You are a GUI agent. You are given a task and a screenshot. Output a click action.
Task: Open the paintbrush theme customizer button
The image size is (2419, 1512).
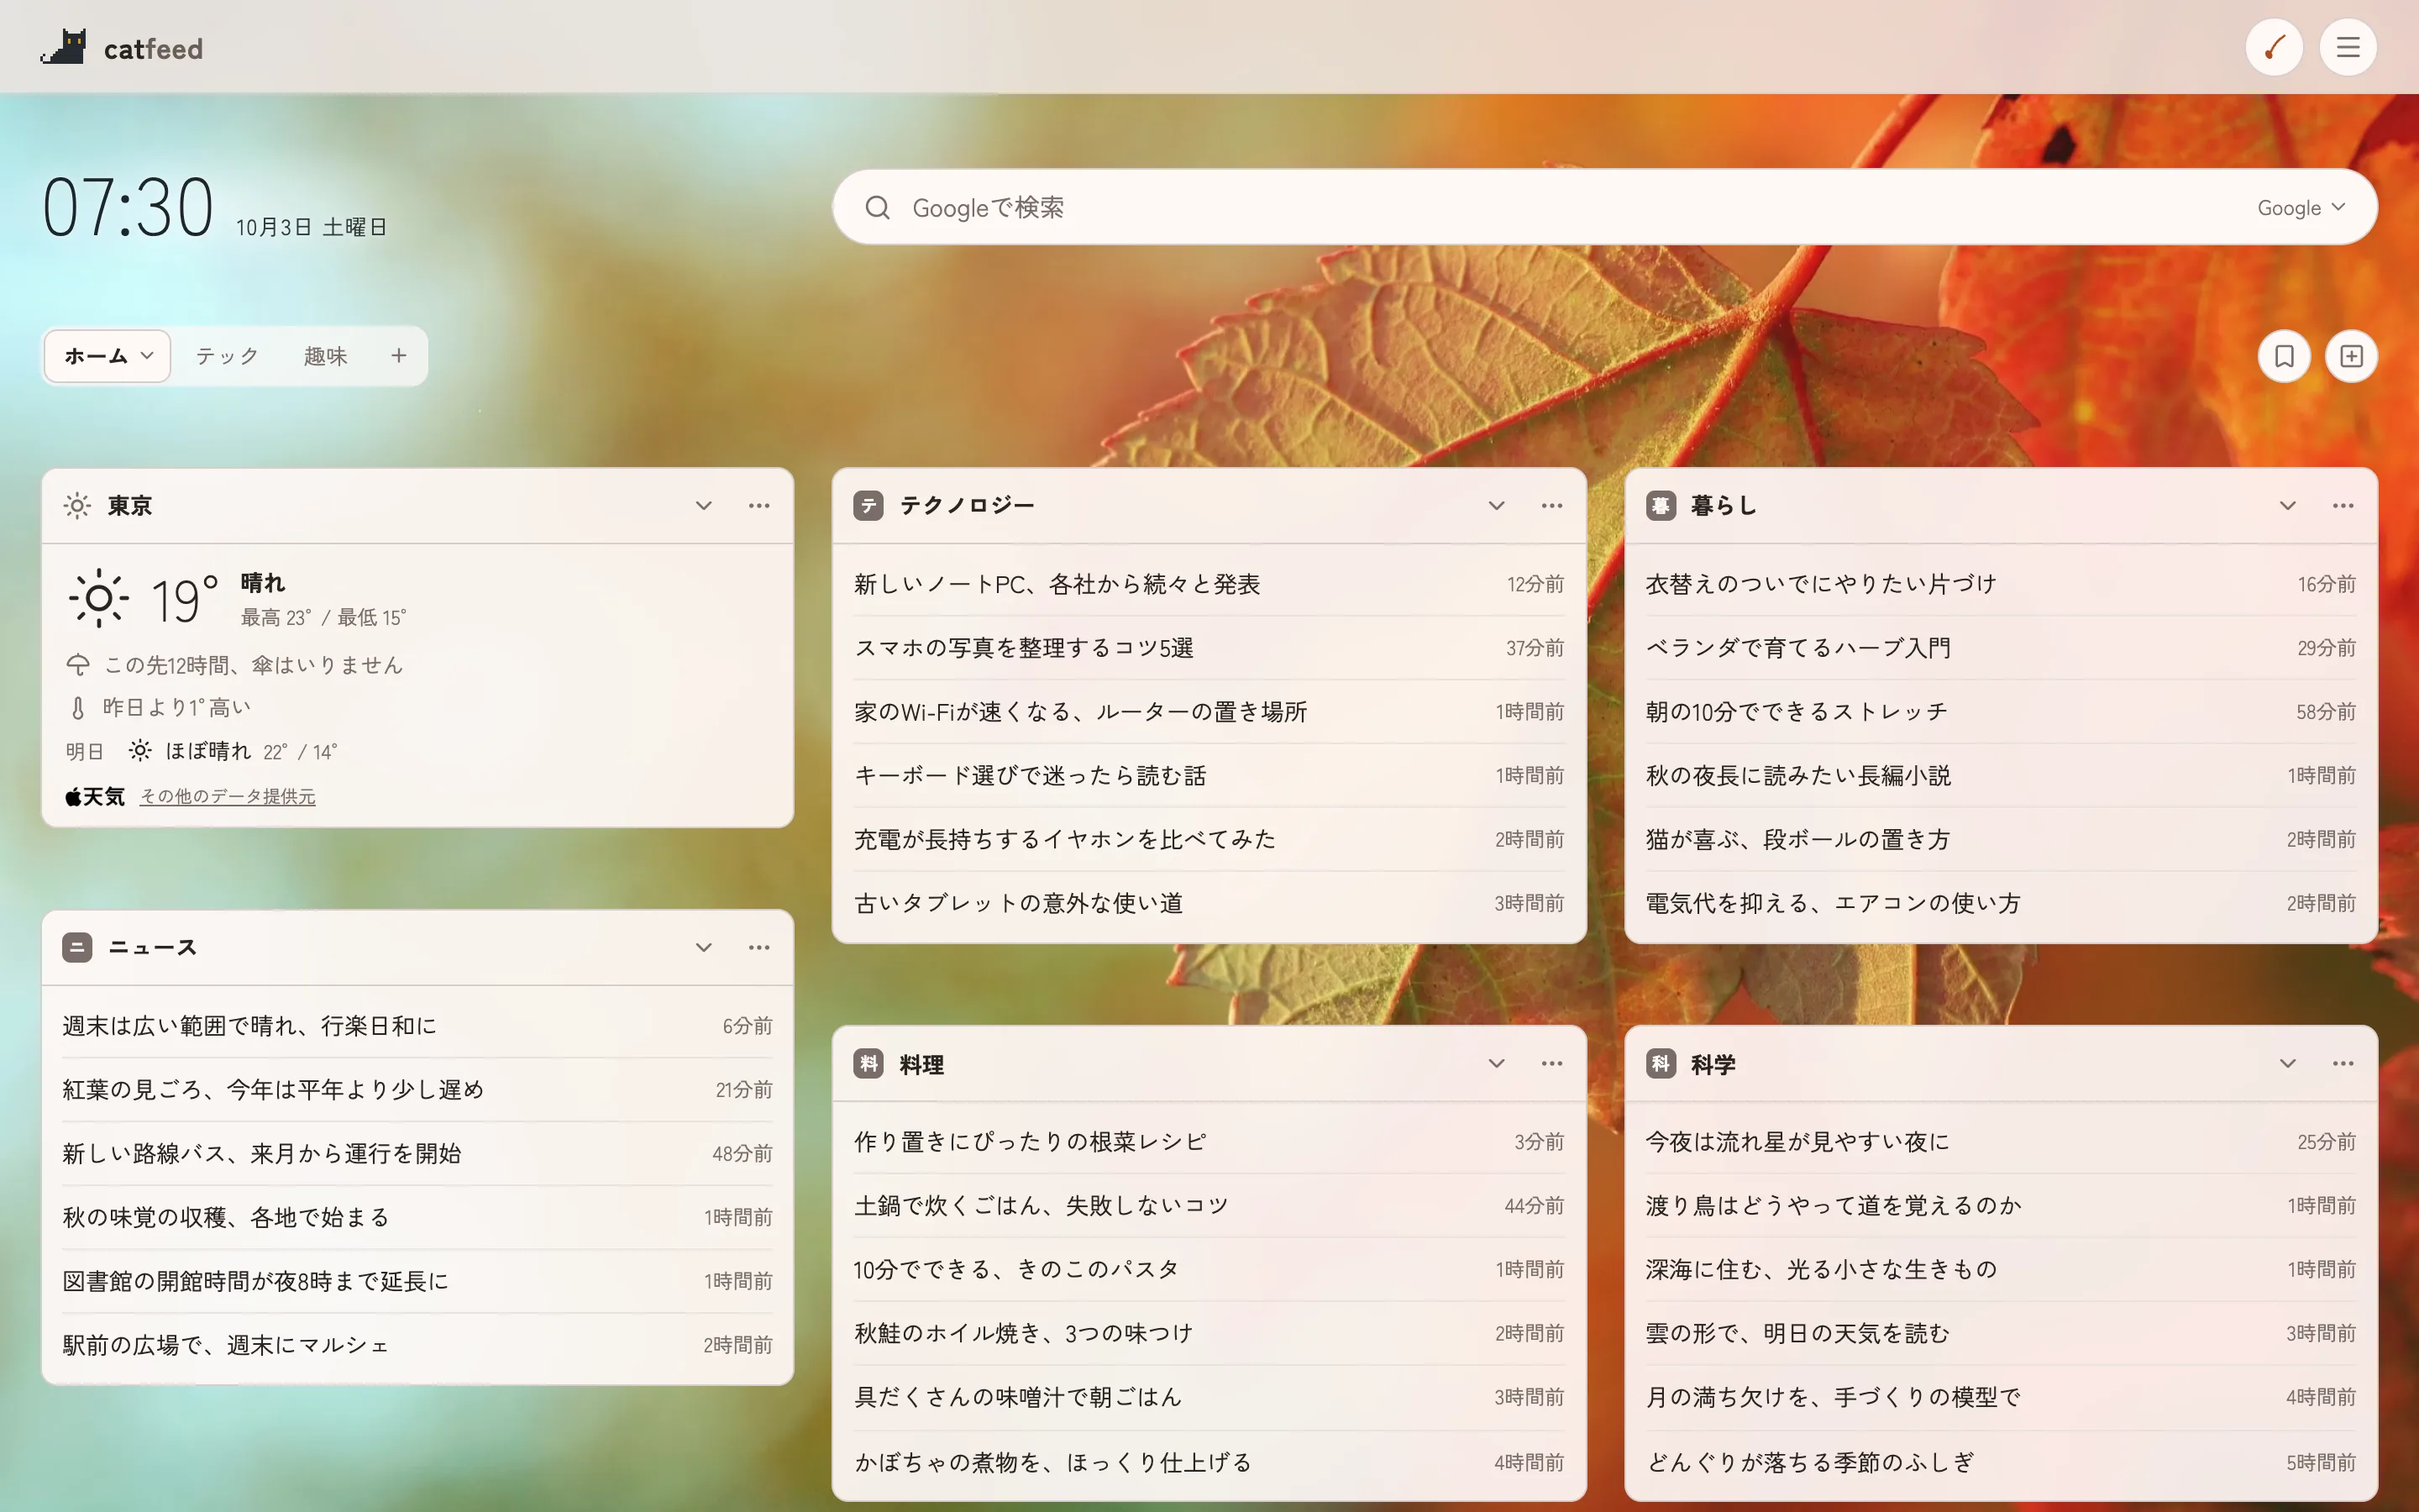(x=2274, y=47)
